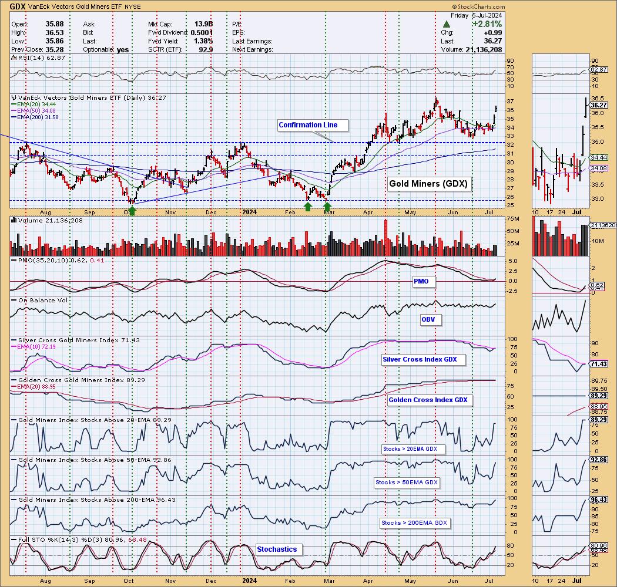
Task: Click the 34.44 EMA tag on right axis
Action: [x=599, y=158]
